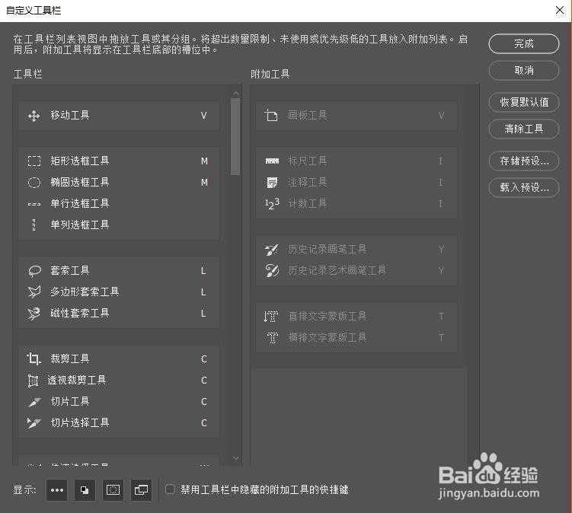572x513 pixels.
Task: Select the Art History Brush icon (历史记录艺术画笔工具)
Action: 272,270
